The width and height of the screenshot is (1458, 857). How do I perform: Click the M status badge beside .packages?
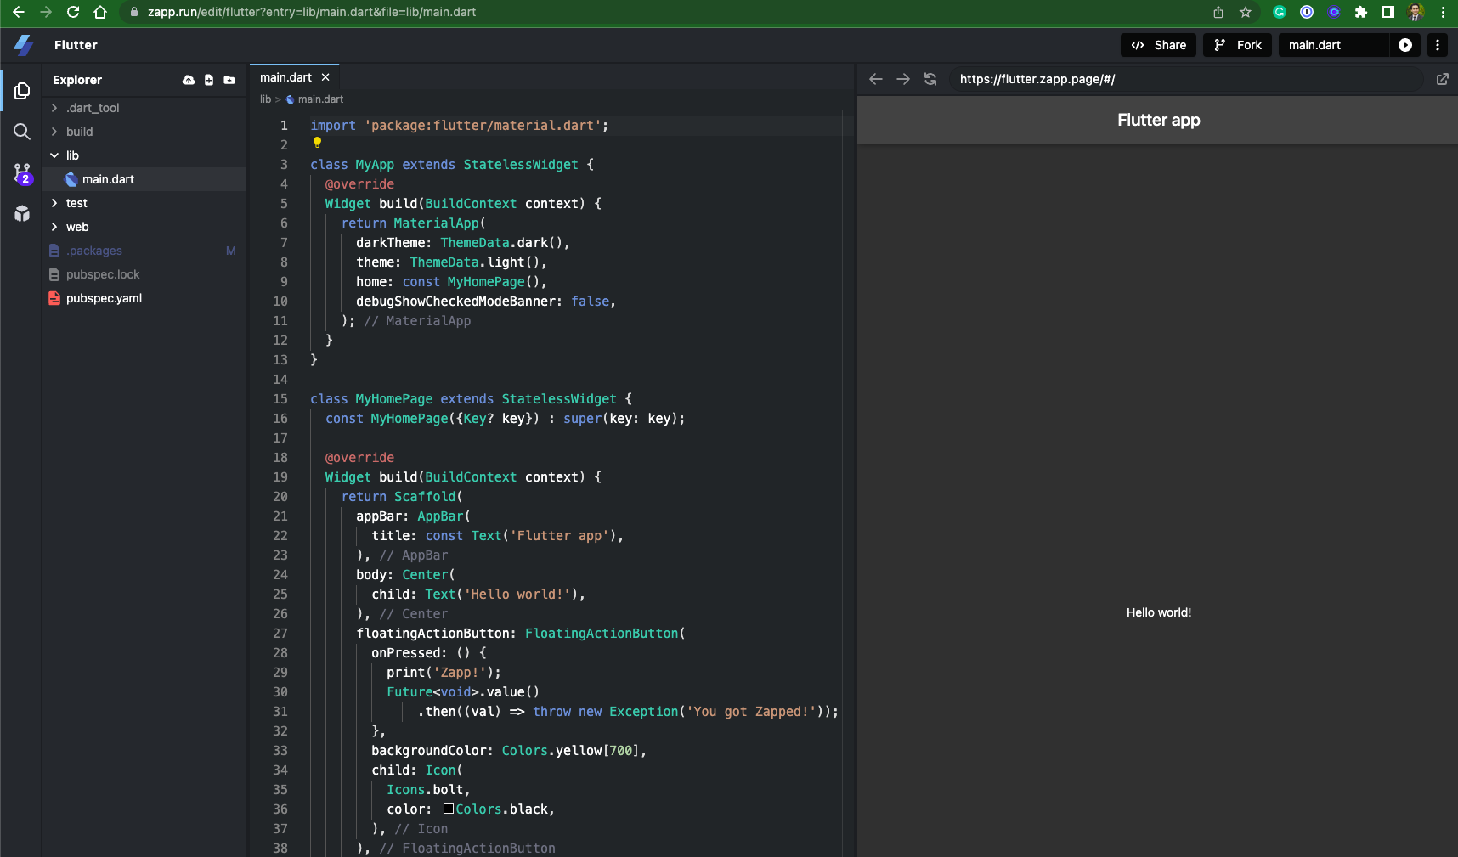tap(231, 251)
